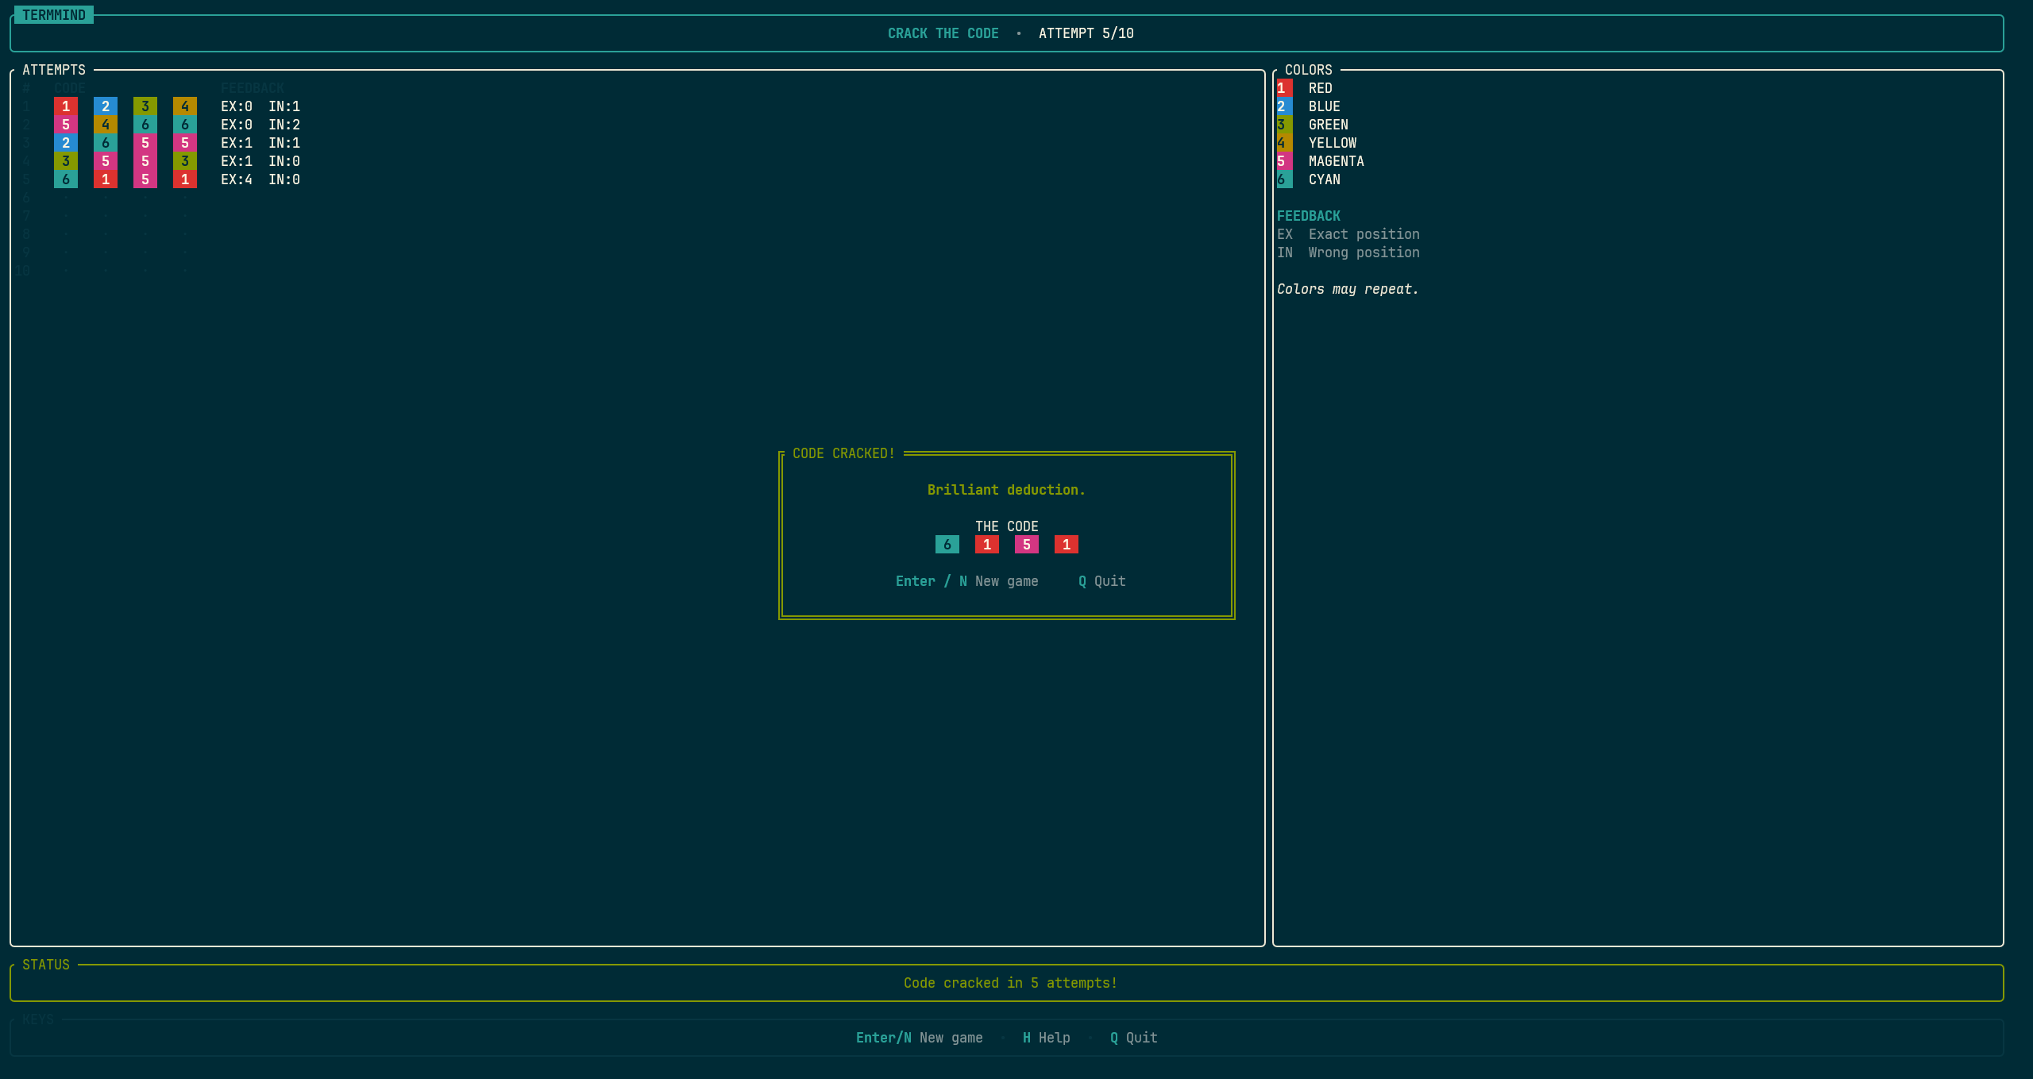Click the Red swatch numbered 1 in Colors
The width and height of the screenshot is (2033, 1079).
pyautogui.click(x=1284, y=88)
